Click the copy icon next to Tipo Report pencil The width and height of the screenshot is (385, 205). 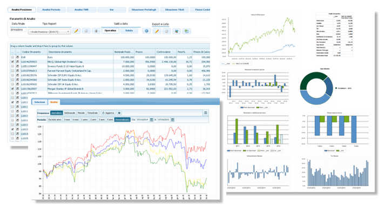click(86, 31)
